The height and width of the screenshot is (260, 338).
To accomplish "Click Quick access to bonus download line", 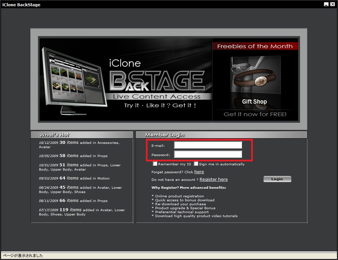I will pyautogui.click(x=183, y=200).
